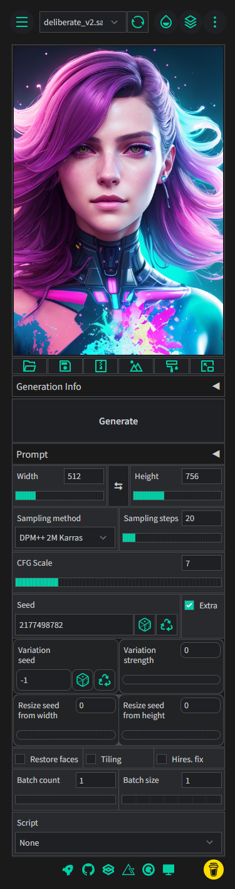
Task: Refresh the model checkpoint list
Action: click(138, 22)
